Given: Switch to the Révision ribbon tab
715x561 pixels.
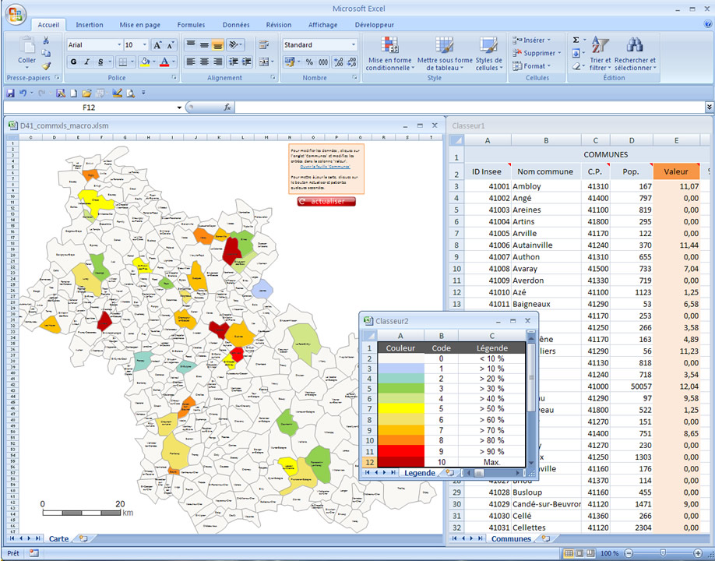Looking at the screenshot, I should (x=279, y=25).
